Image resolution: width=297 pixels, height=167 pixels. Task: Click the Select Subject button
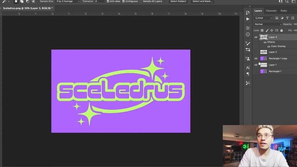[x=178, y=1]
